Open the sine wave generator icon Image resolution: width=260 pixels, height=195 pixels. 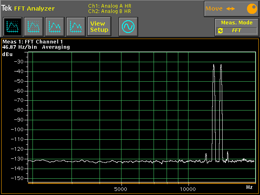tap(128, 27)
